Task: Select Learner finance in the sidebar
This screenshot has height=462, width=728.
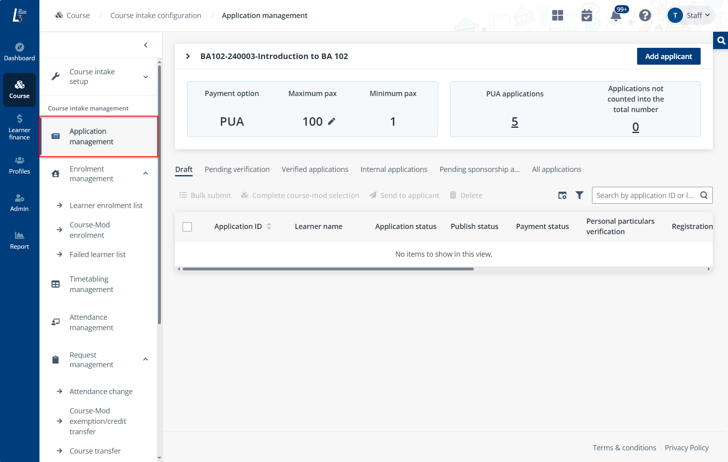Action: (x=19, y=127)
